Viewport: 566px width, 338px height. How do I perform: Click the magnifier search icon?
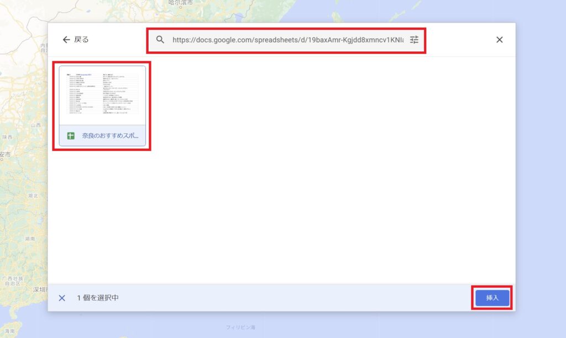coord(160,40)
